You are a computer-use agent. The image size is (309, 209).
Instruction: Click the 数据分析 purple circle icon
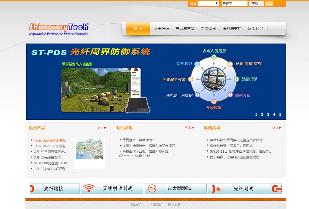click(230, 95)
